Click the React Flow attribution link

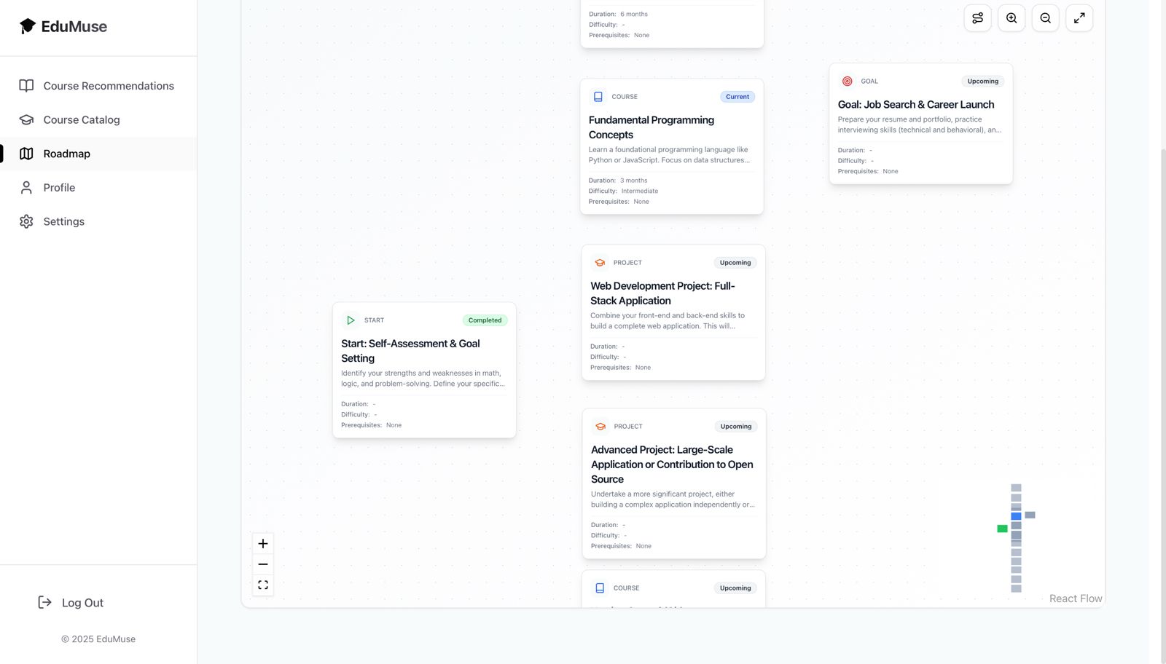click(1076, 598)
